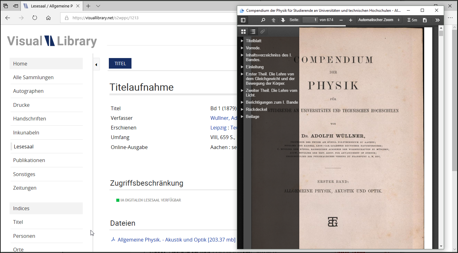This screenshot has width=458, height=253.
Task: Collapse the left navigation panel arrow
Action: pyautogui.click(x=96, y=65)
